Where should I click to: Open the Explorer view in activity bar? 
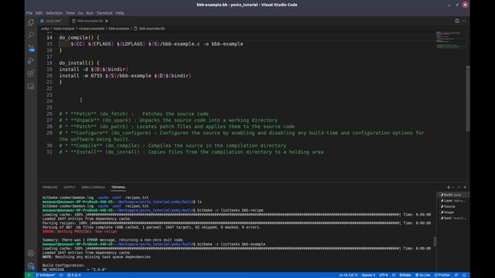pyautogui.click(x=31, y=22)
